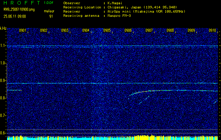Click the Observer field label

click(72, 3)
